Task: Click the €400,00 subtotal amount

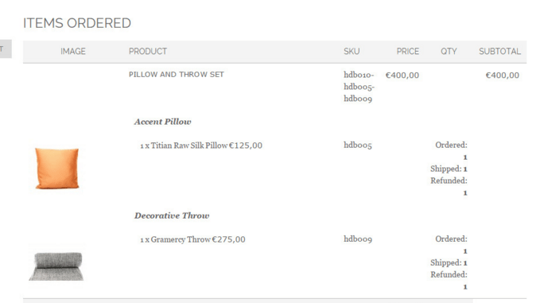Action: 502,75
